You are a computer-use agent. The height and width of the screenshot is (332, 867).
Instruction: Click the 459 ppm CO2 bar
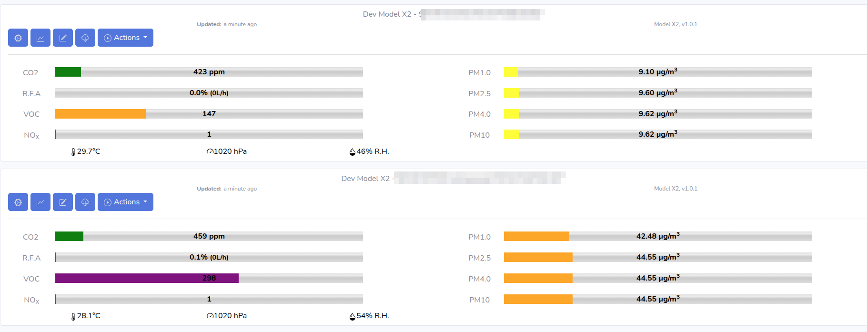[209, 236]
